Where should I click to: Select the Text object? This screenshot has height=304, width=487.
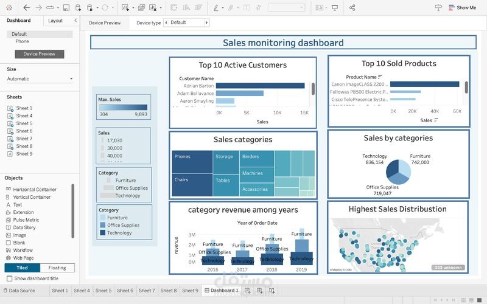tap(14, 205)
